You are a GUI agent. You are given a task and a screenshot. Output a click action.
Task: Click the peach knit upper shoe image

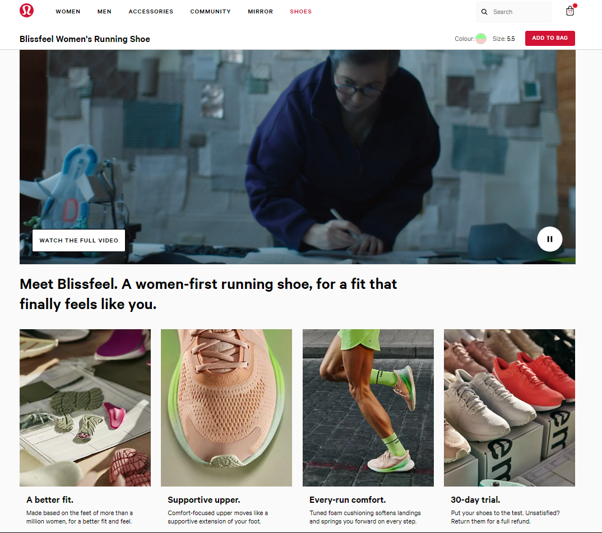click(226, 408)
